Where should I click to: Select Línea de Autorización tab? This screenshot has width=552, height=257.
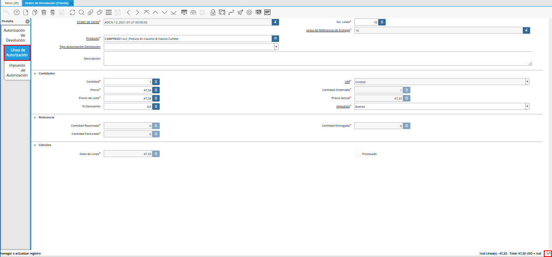pyautogui.click(x=17, y=53)
